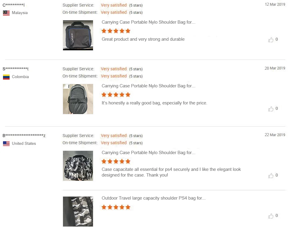The width and height of the screenshot is (291, 231).
Task: Click the star rating on Outdoor Travel bag
Action: click(x=116, y=207)
